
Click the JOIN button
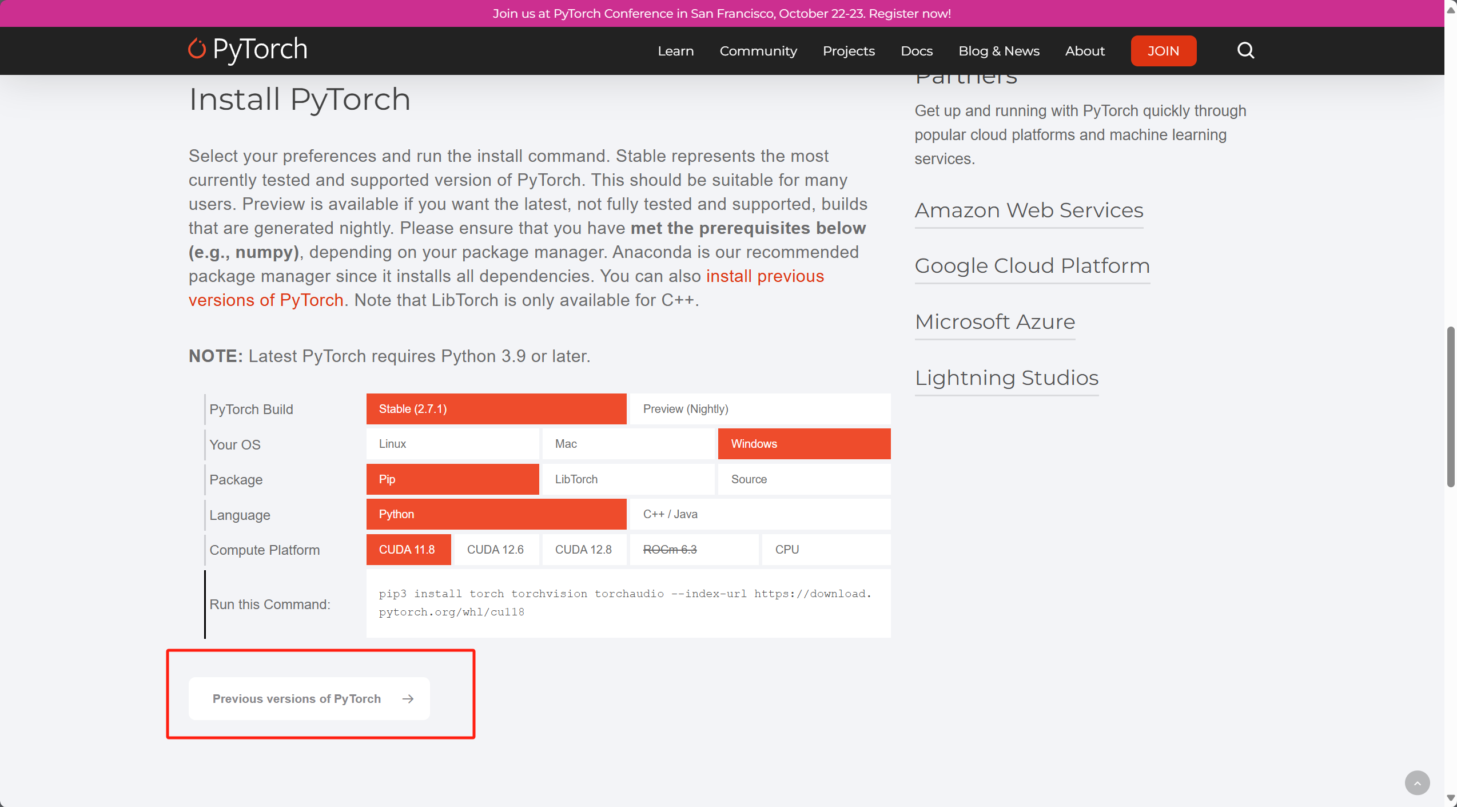[x=1163, y=50]
